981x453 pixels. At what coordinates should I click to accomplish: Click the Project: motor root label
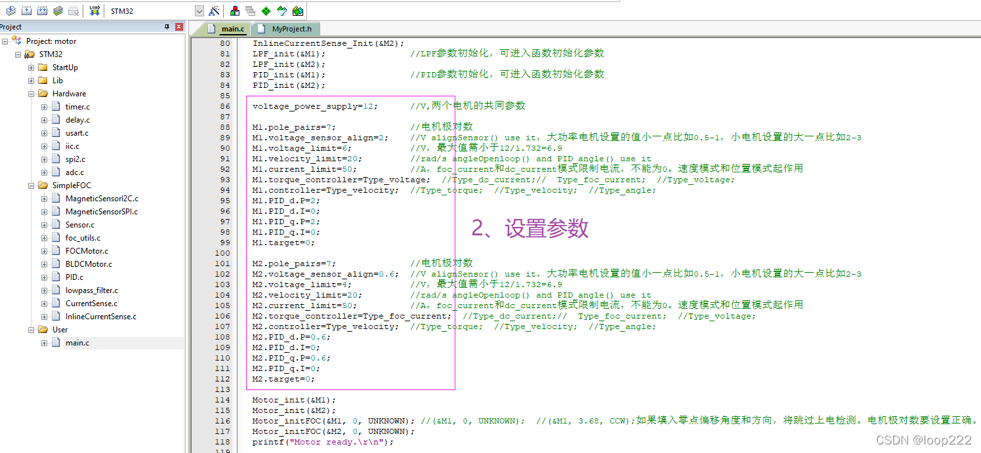click(x=51, y=41)
